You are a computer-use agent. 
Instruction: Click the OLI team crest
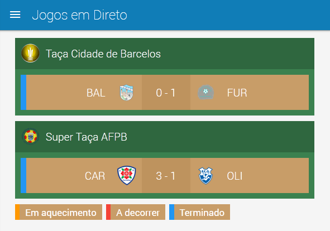[205, 176]
